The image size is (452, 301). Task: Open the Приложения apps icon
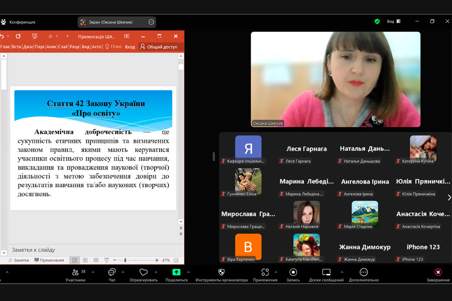click(265, 272)
